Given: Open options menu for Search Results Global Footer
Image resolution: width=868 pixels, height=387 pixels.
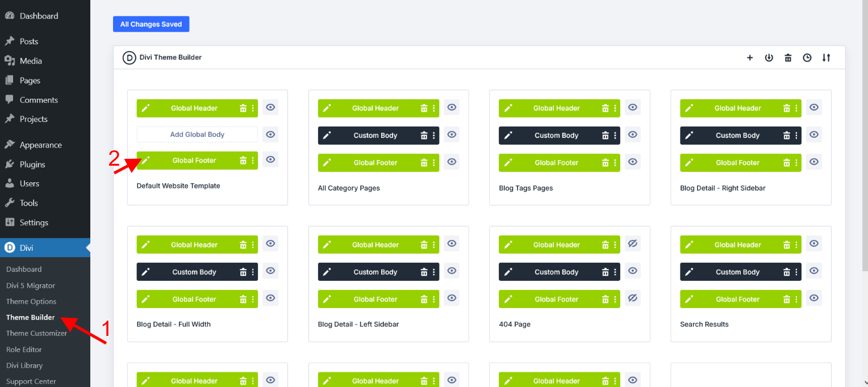Looking at the screenshot, I should point(796,300).
